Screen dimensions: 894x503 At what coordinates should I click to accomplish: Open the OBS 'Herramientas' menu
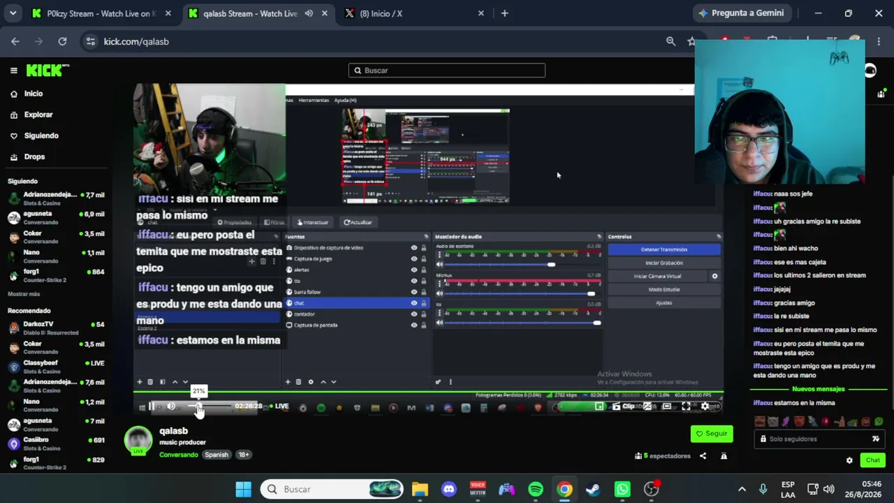[x=314, y=101]
